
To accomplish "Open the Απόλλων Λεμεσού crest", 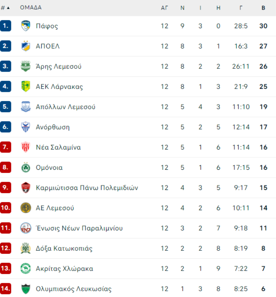I will pos(25,107).
